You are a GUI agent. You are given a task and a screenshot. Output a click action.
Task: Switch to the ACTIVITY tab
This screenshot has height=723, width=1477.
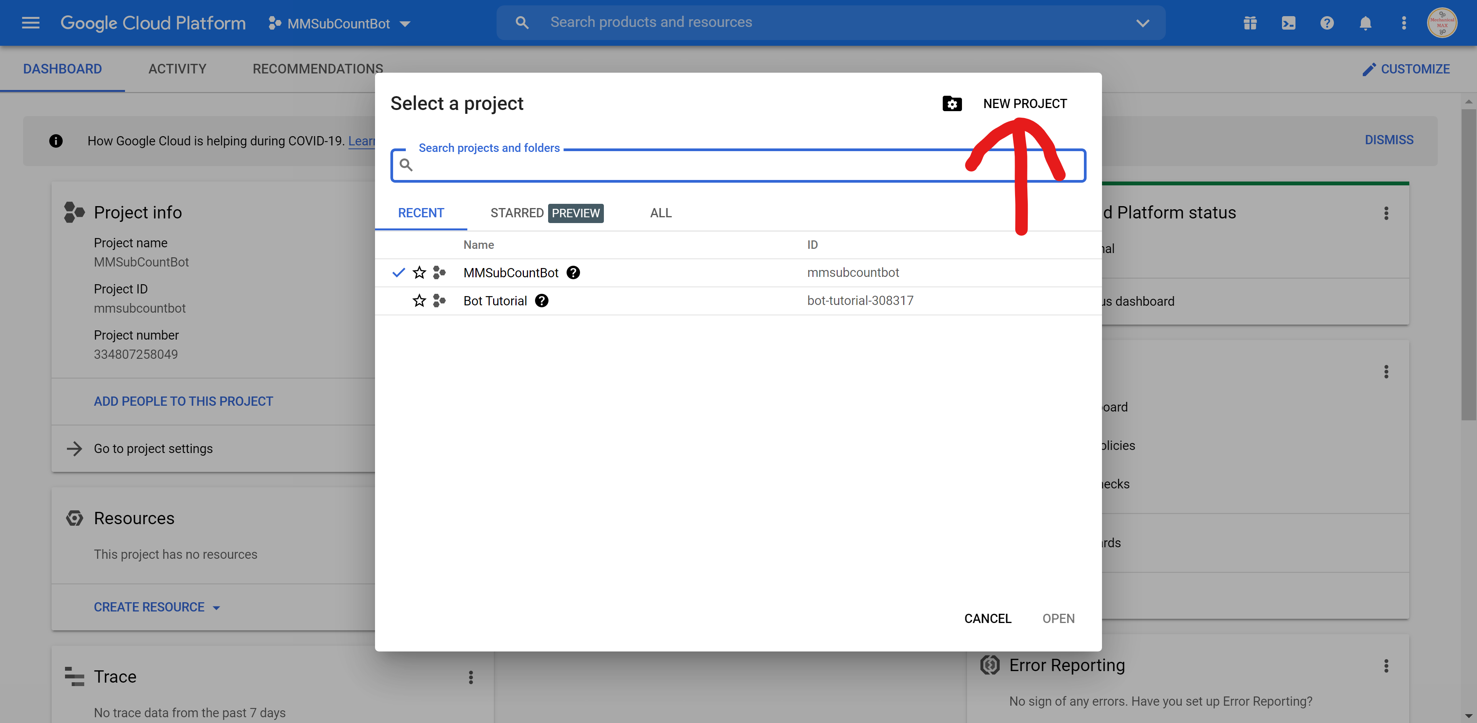(x=177, y=69)
